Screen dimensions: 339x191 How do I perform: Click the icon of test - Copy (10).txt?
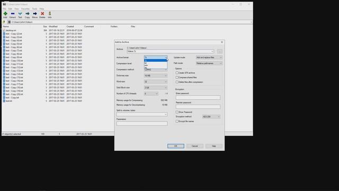(4, 60)
